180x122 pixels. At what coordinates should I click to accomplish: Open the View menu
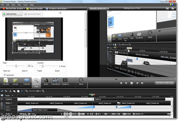13,5
